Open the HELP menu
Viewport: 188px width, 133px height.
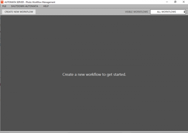(46, 6)
